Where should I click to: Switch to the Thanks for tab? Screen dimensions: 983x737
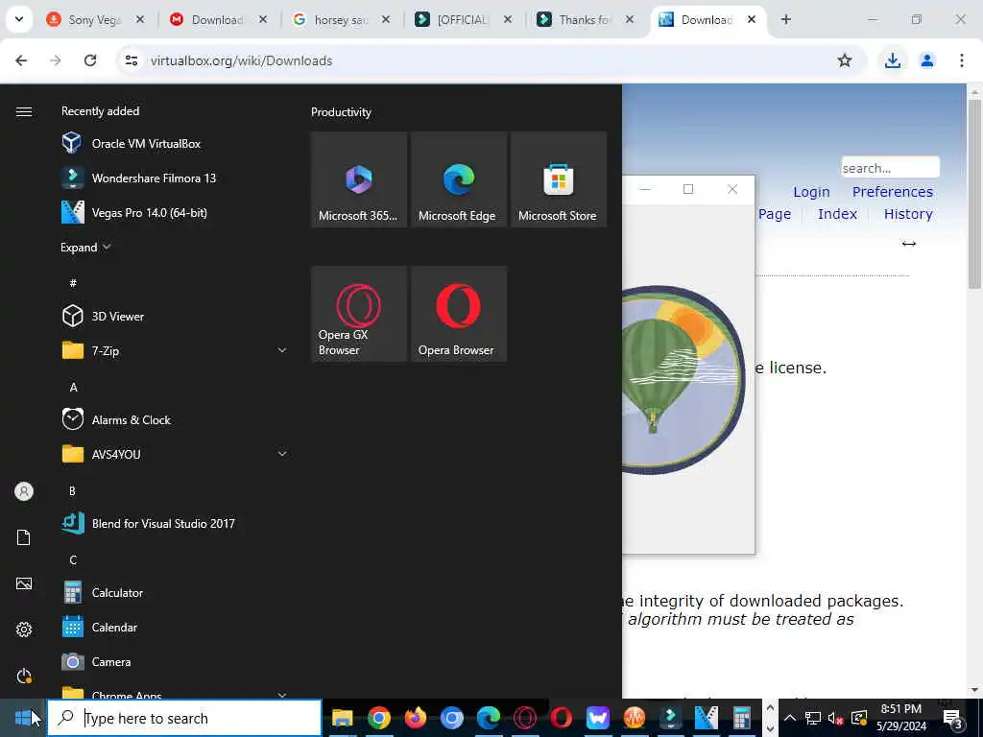coord(585,20)
